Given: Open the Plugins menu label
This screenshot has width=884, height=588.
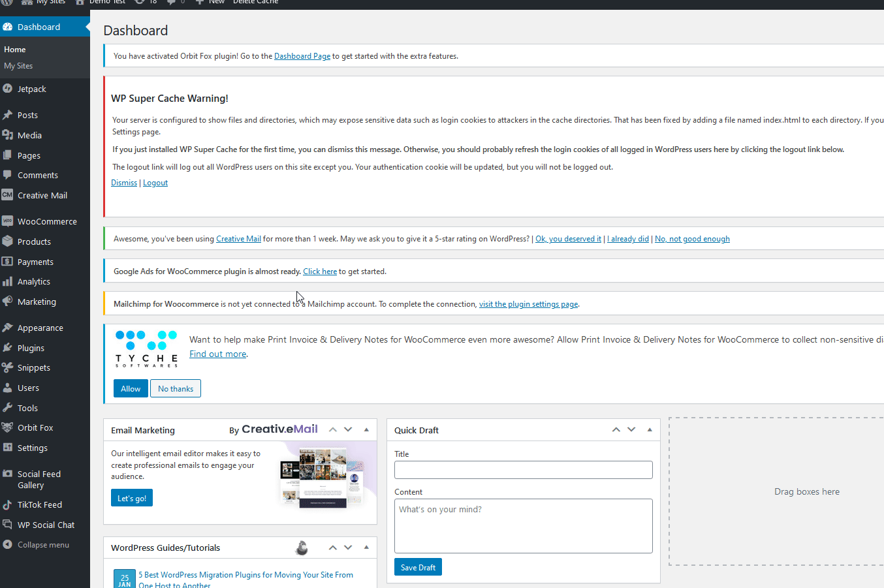Looking at the screenshot, I should click(x=31, y=348).
